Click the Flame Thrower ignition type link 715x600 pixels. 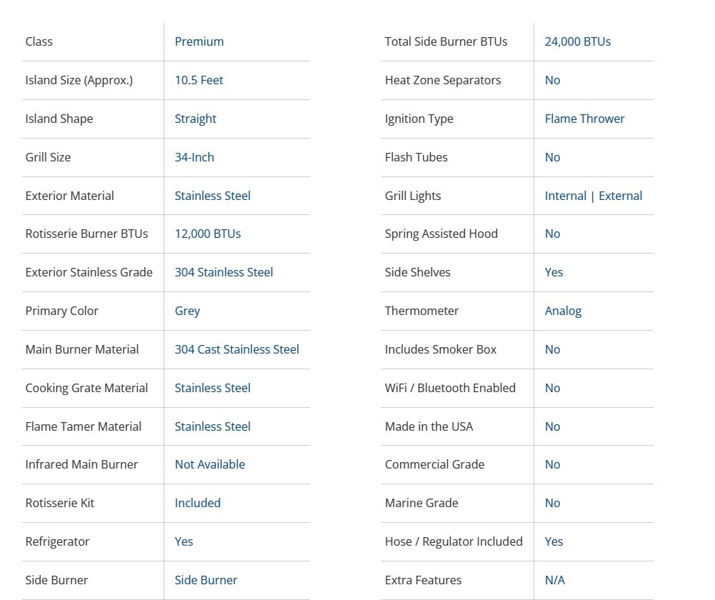pyautogui.click(x=584, y=119)
